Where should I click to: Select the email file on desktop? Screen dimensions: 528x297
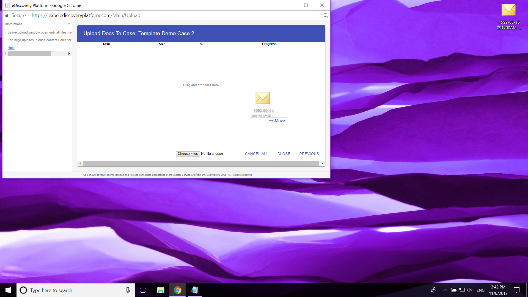tap(508, 16)
